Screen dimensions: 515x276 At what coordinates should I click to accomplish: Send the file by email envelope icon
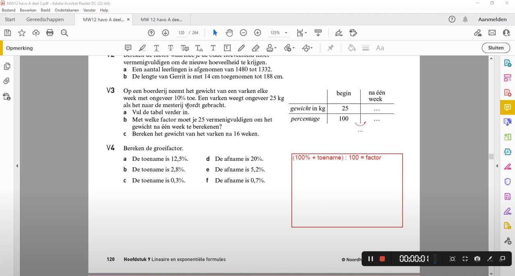coord(492,33)
